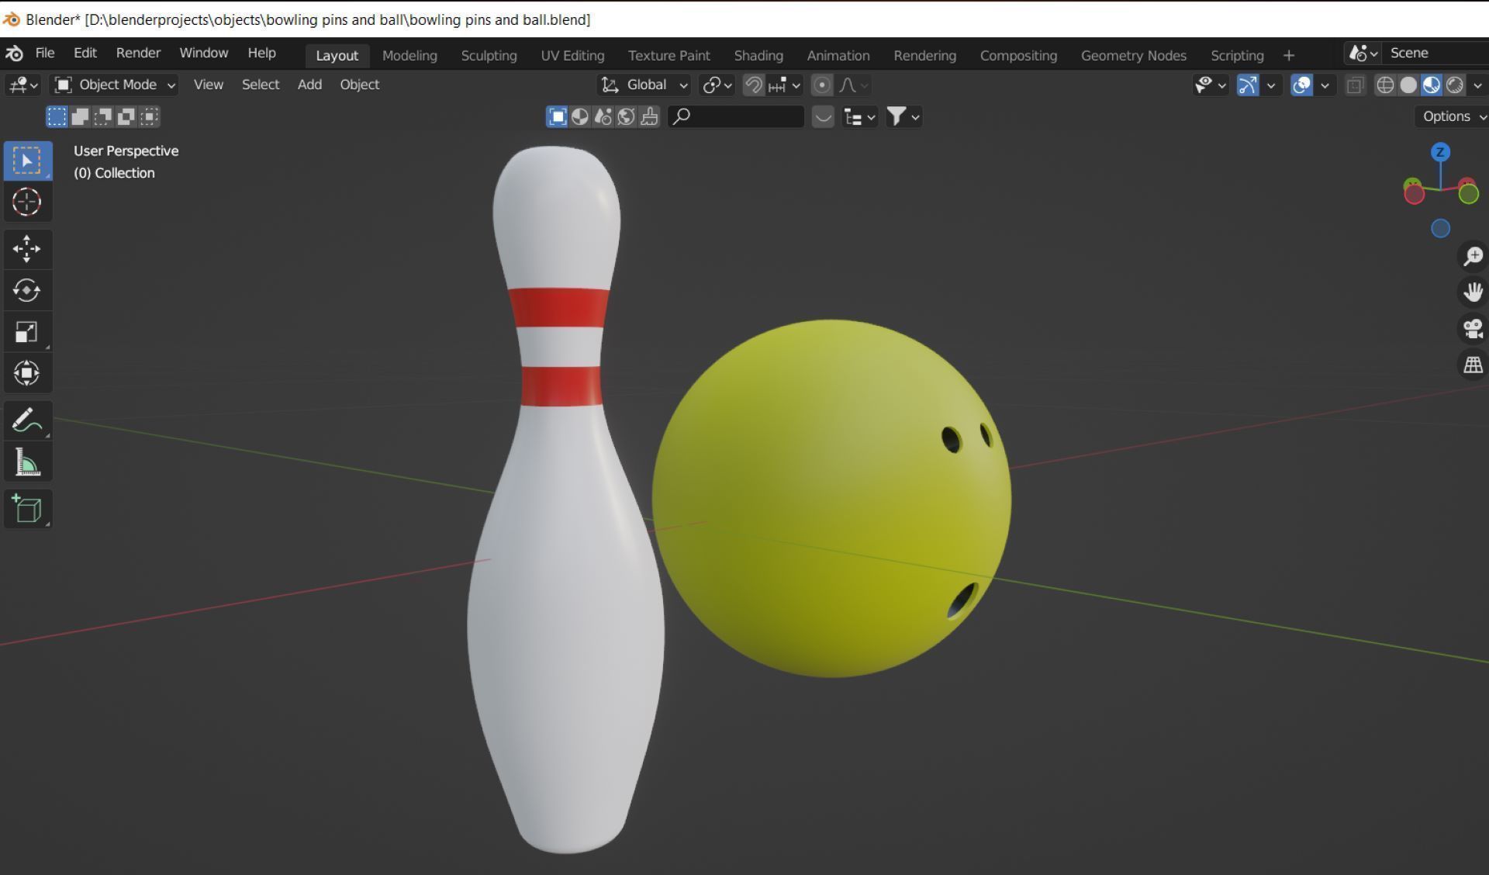
Task: Click the search field
Action: 735,117
